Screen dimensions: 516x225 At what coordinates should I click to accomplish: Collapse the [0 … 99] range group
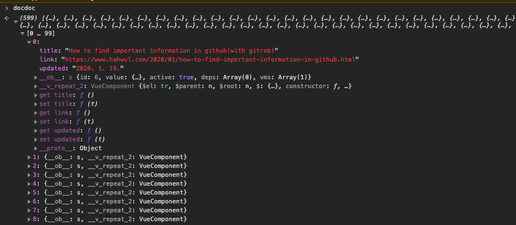(x=22, y=33)
